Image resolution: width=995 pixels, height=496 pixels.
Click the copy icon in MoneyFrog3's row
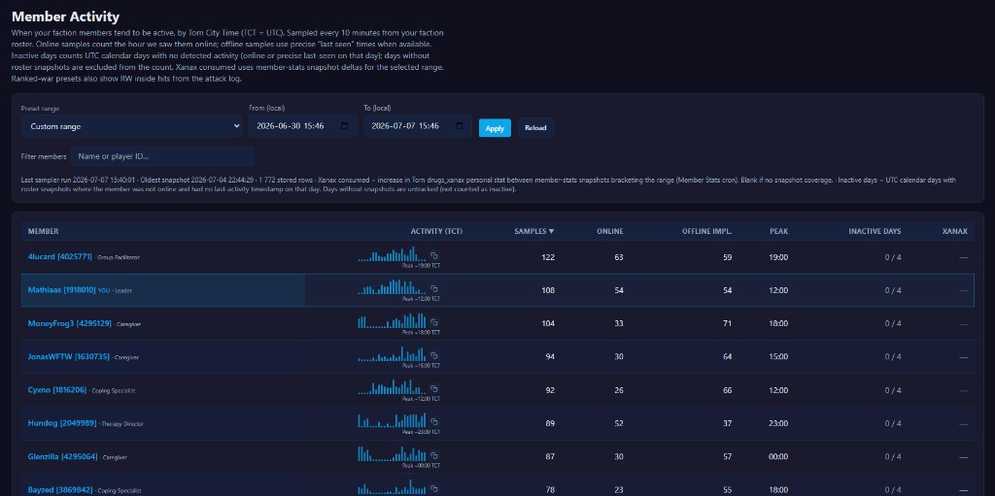434,322
